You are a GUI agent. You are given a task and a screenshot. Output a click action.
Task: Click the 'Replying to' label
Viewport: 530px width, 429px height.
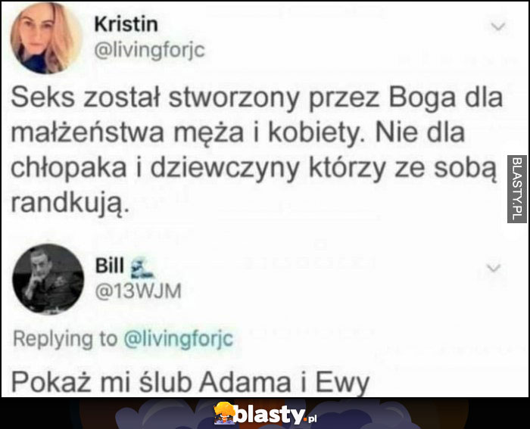click(x=65, y=339)
